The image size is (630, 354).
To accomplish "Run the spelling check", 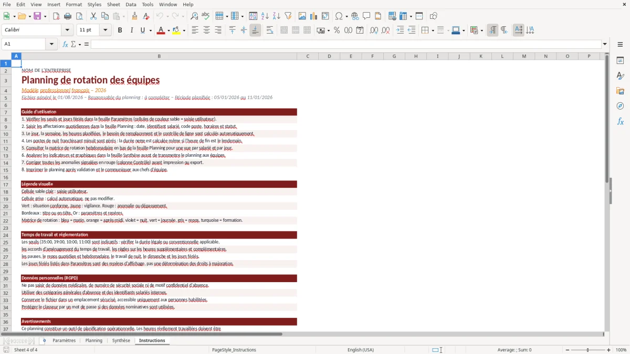I will 205,16.
